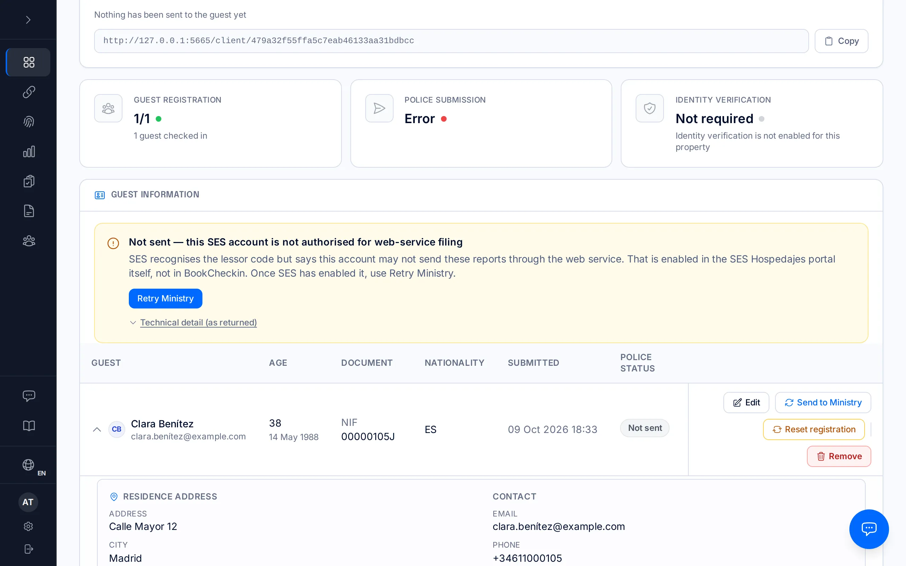The height and width of the screenshot is (566, 906).
Task: Open the links chain icon in sidebar
Action: [x=28, y=92]
